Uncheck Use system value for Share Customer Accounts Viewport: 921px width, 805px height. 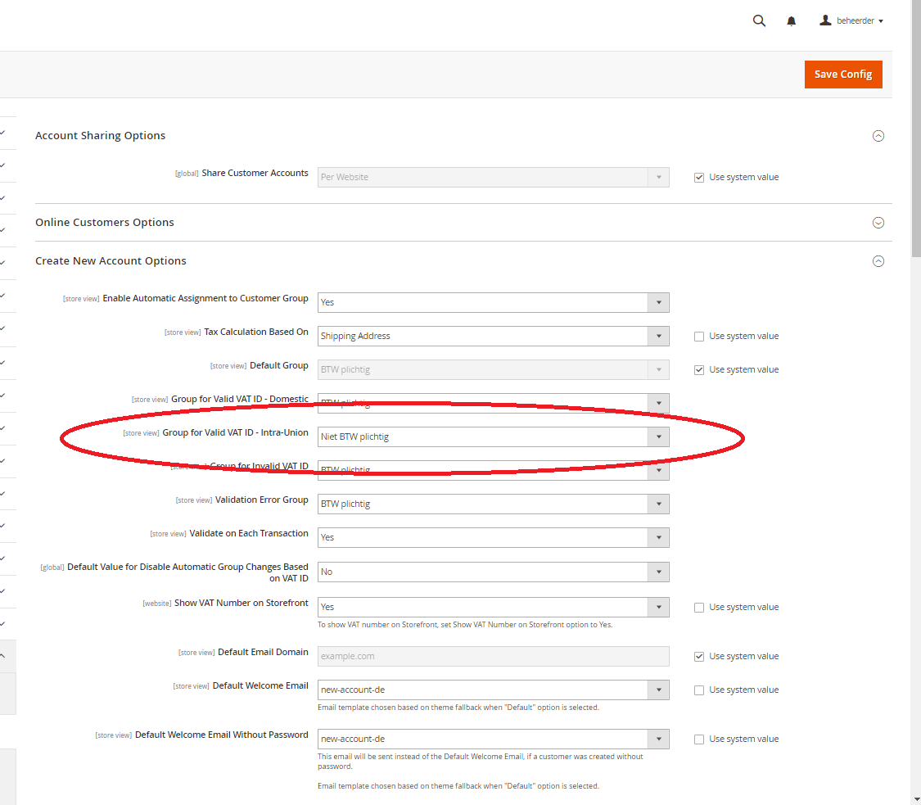tap(699, 177)
